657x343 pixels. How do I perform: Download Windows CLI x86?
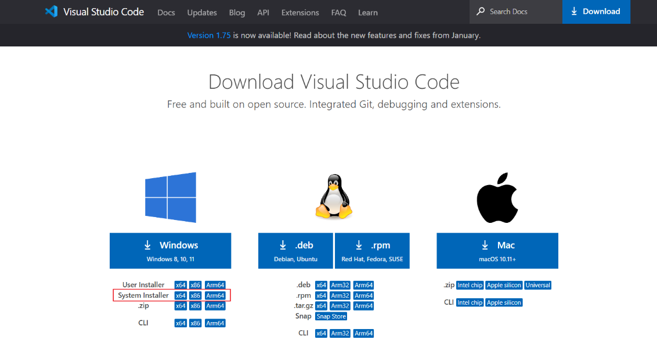pos(195,323)
